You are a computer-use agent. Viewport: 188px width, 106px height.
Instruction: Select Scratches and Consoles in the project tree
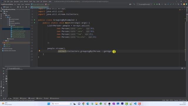click(10, 51)
